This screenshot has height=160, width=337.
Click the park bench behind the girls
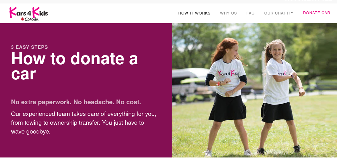[x=324, y=86]
